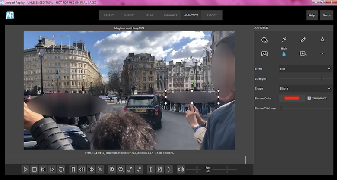This screenshot has width=337, height=180.
Task: Select the insert image annotation tool
Action: coord(264,54)
